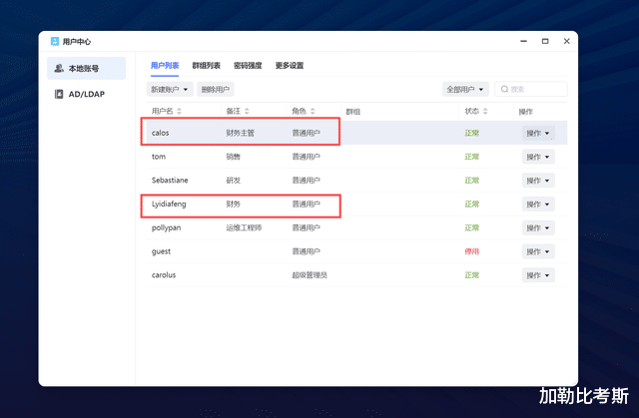
Task: Sort by 状态 column arrows
Action: (485, 111)
